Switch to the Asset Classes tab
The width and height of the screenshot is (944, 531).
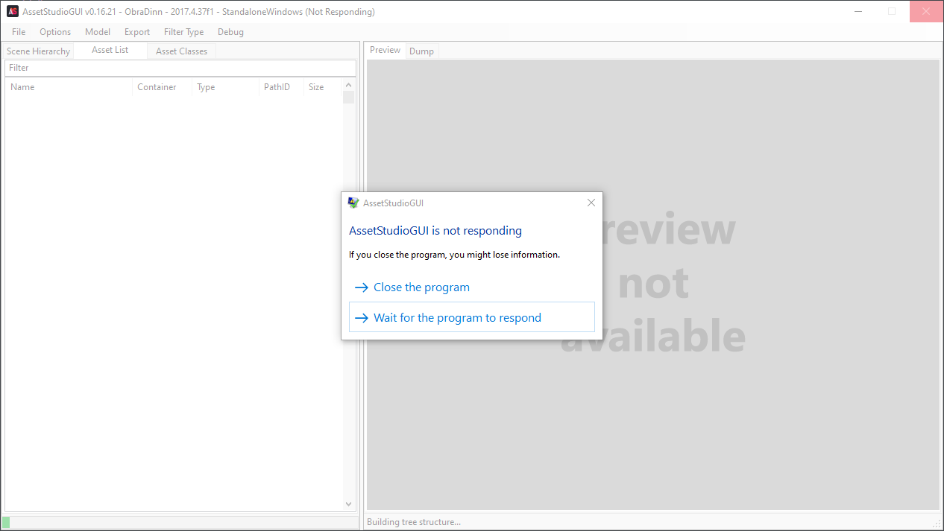click(x=181, y=51)
